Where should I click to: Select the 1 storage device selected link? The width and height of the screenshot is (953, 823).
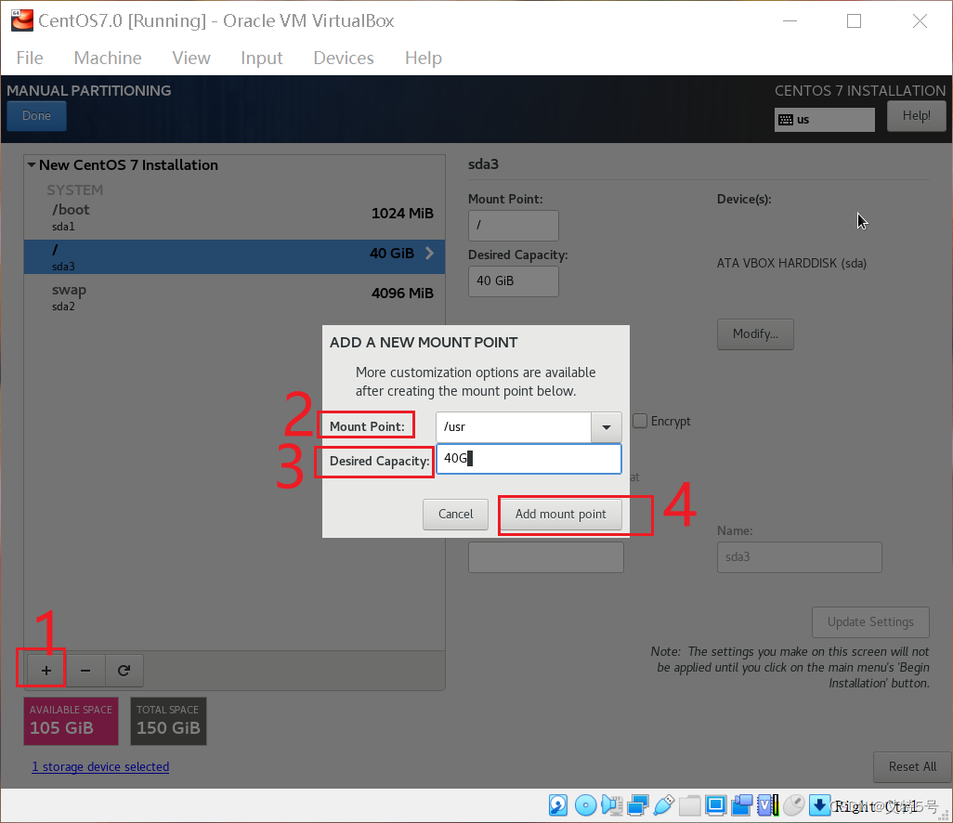coord(100,766)
